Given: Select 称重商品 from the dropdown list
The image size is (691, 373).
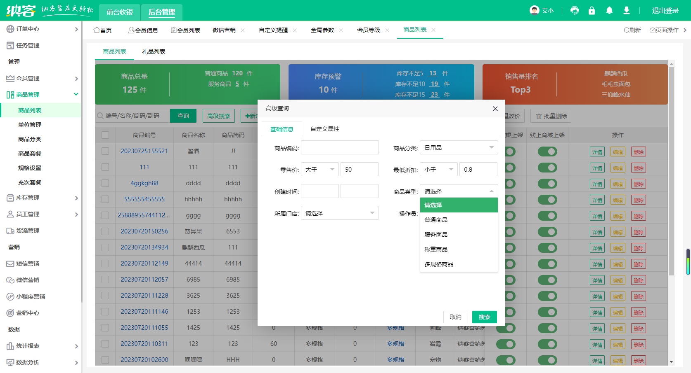Looking at the screenshot, I should [436, 249].
